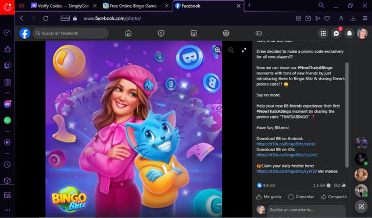The width and height of the screenshot is (372, 218).
Task: Open Facebook Marketplace icon
Action: 194,33
